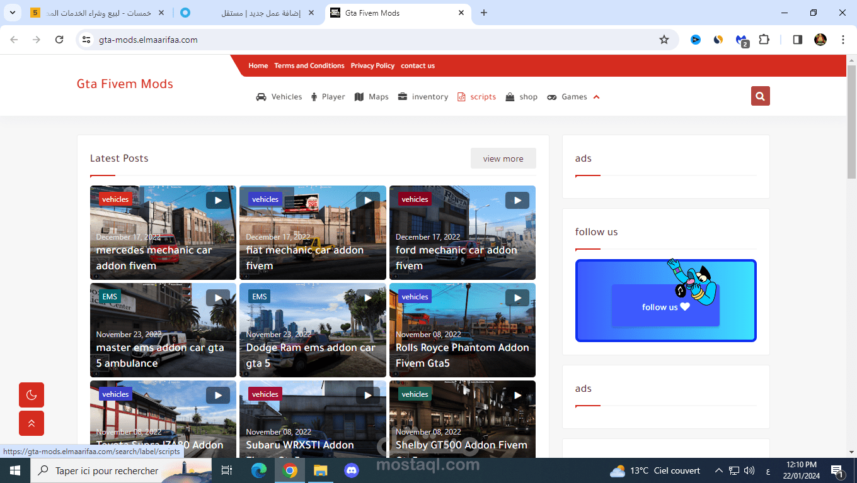The image size is (857, 483).
Task: Click the Home link in top bar
Action: 258,65
